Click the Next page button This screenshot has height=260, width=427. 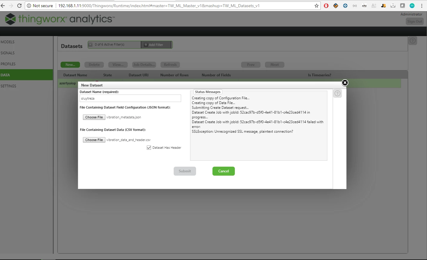pyautogui.click(x=275, y=65)
